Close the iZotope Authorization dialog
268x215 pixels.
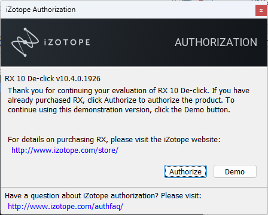261,11
